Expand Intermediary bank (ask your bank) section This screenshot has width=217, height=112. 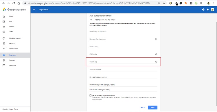click(124, 85)
